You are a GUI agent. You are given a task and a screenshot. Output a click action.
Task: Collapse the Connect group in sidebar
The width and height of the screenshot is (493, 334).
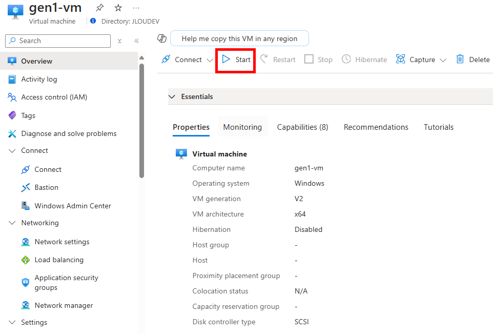(12, 151)
